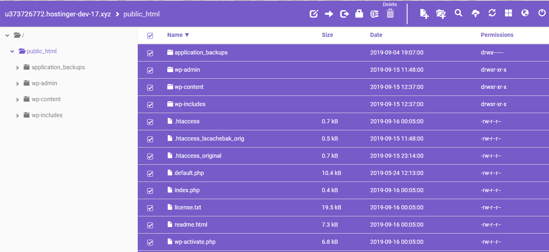Select wp-admin label in the sidebar tree

[x=44, y=83]
